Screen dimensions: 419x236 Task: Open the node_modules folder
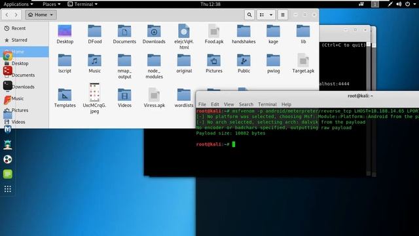coord(155,66)
